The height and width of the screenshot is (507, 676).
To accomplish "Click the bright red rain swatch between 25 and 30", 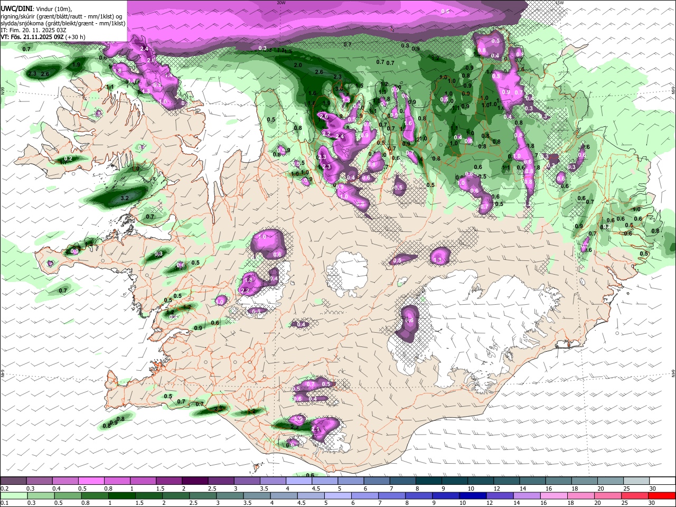I will click(x=635, y=495).
